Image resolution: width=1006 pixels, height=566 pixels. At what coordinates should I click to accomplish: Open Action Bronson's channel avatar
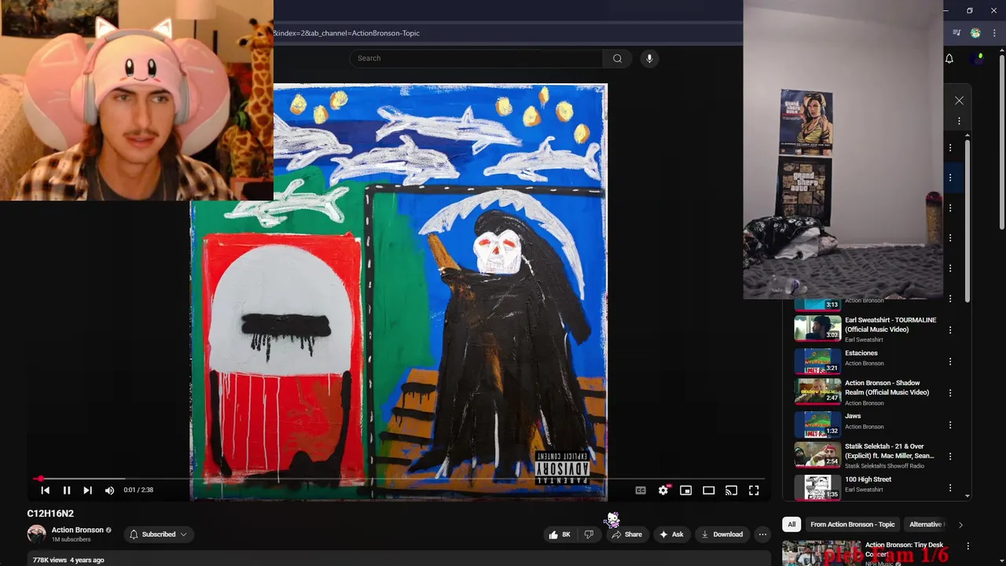tap(36, 535)
